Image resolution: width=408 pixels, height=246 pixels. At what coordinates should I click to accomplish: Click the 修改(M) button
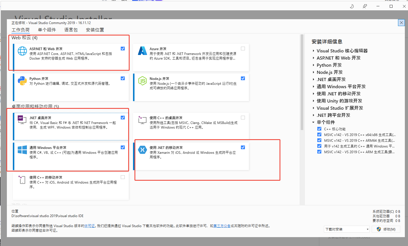click(386, 229)
